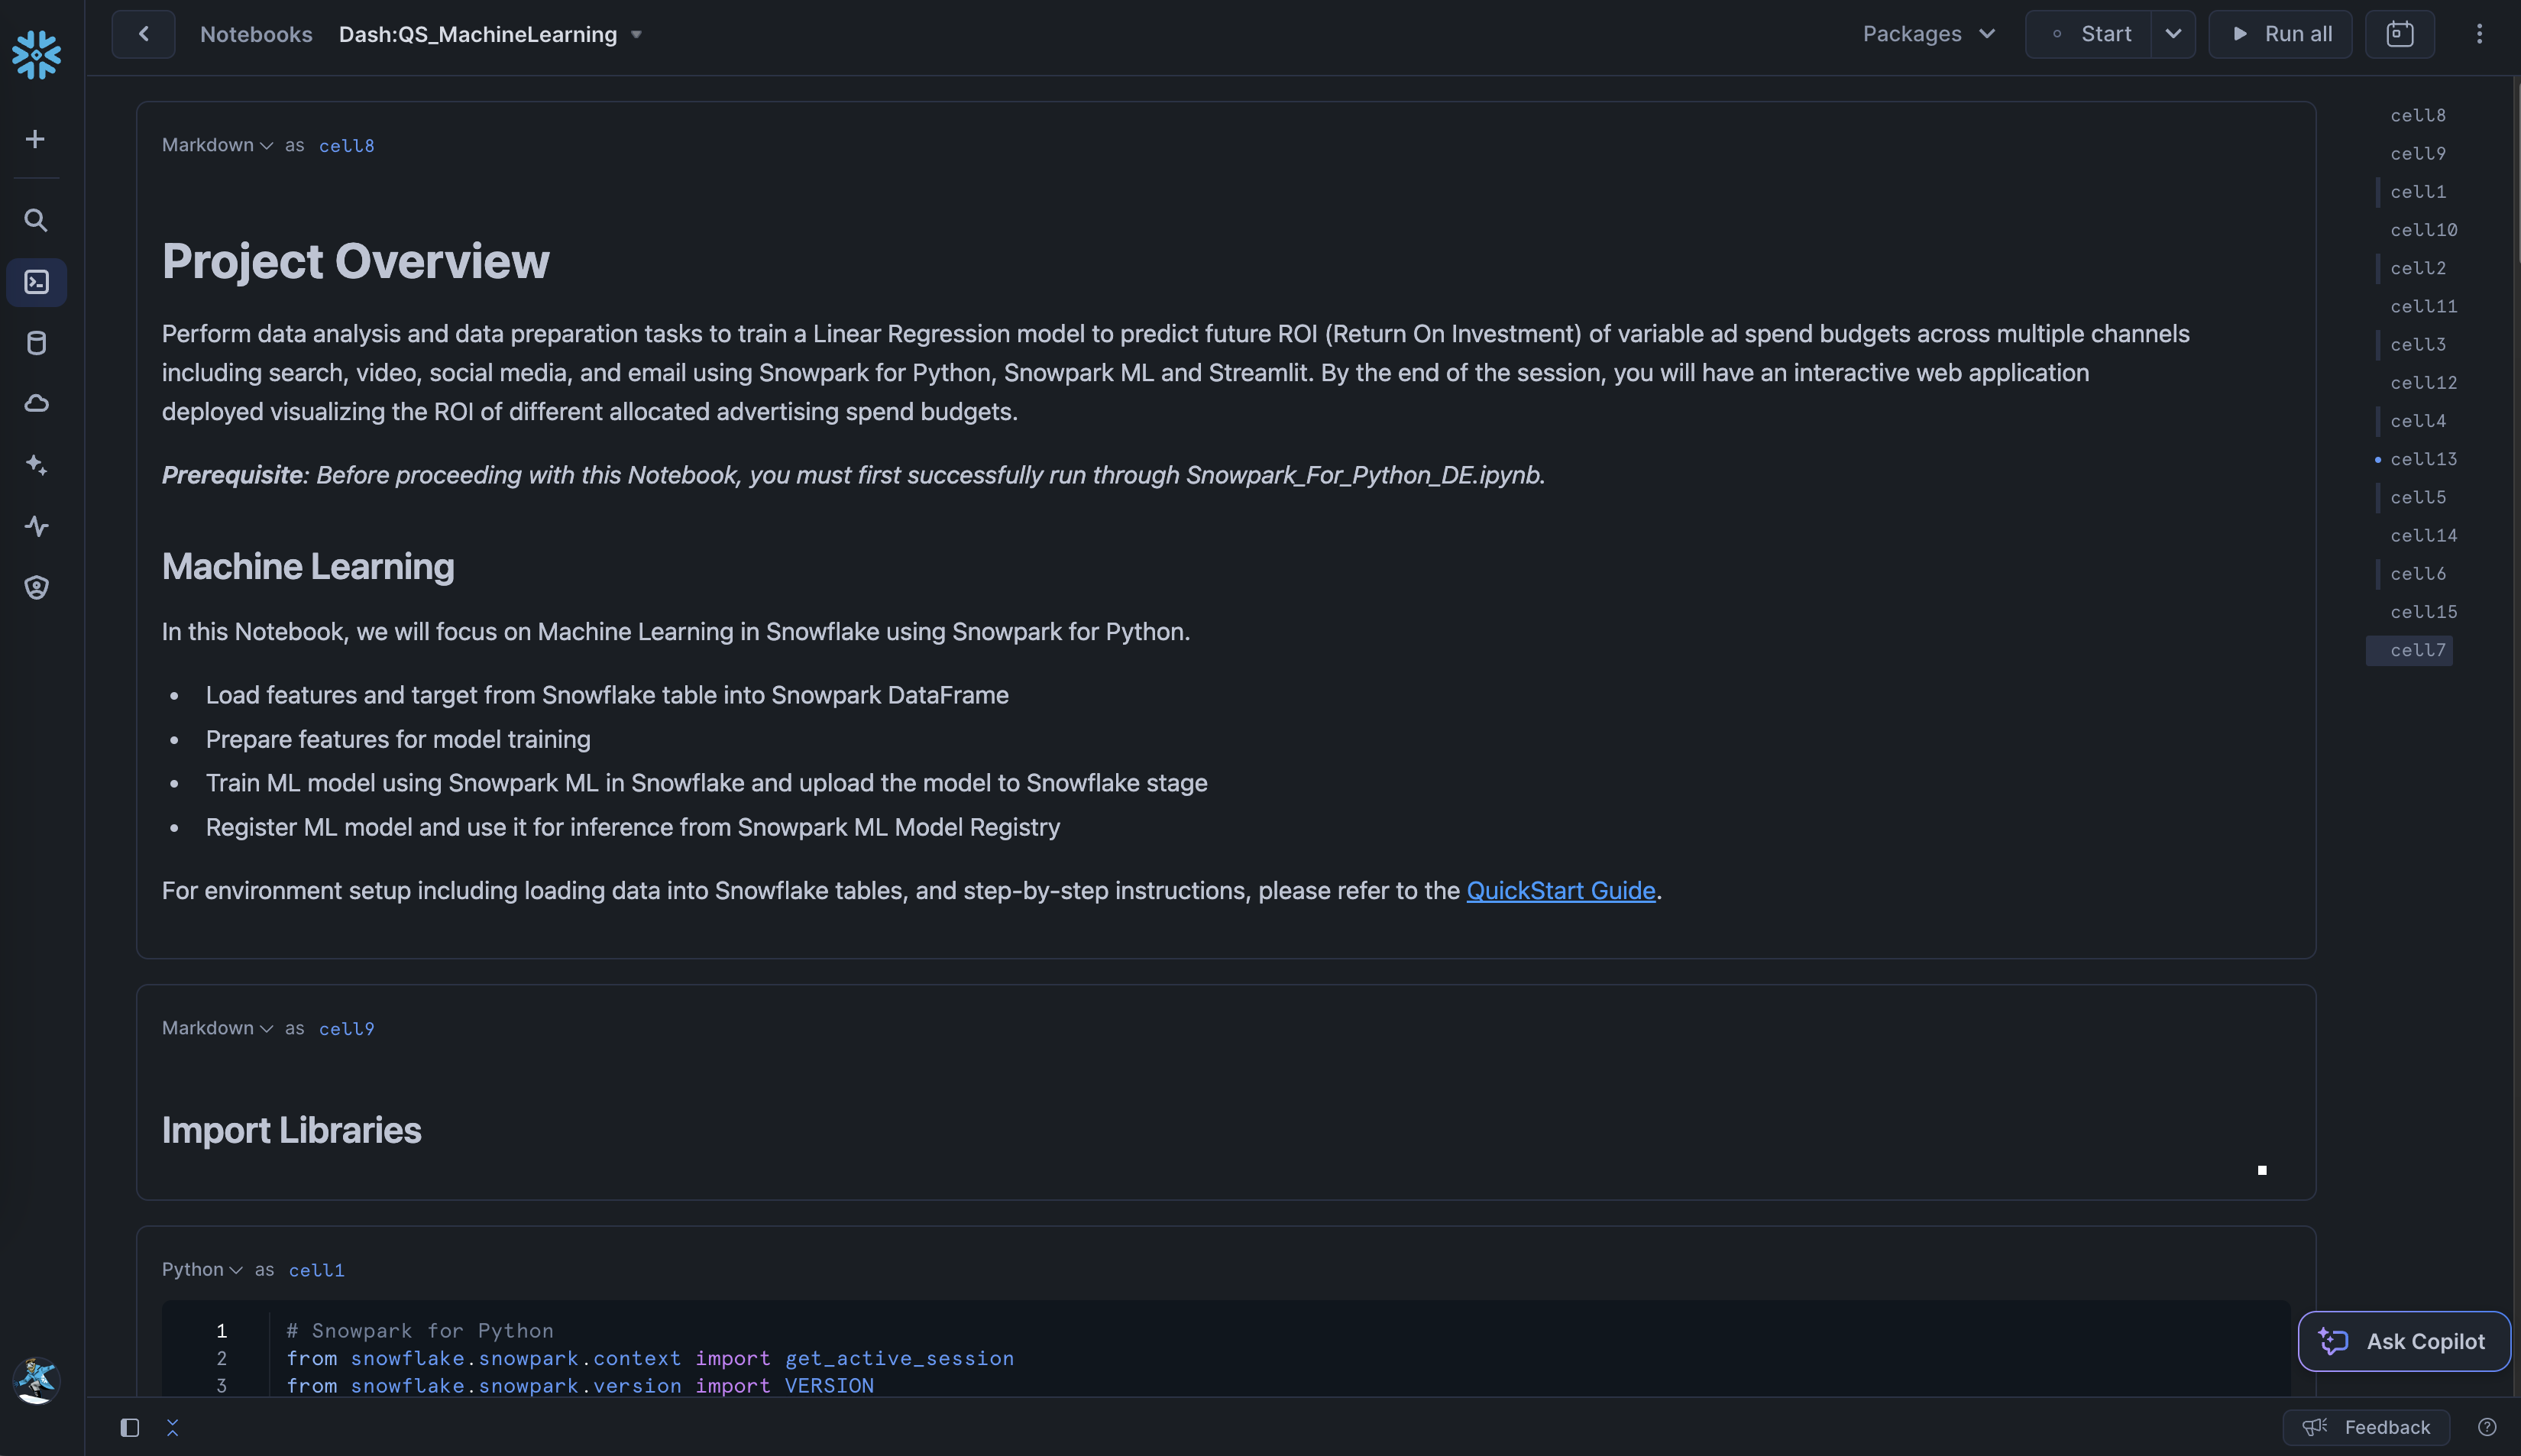The height and width of the screenshot is (1456, 2521).
Task: Click the '# Snowpark for Python' comment line
Action: click(x=419, y=1331)
